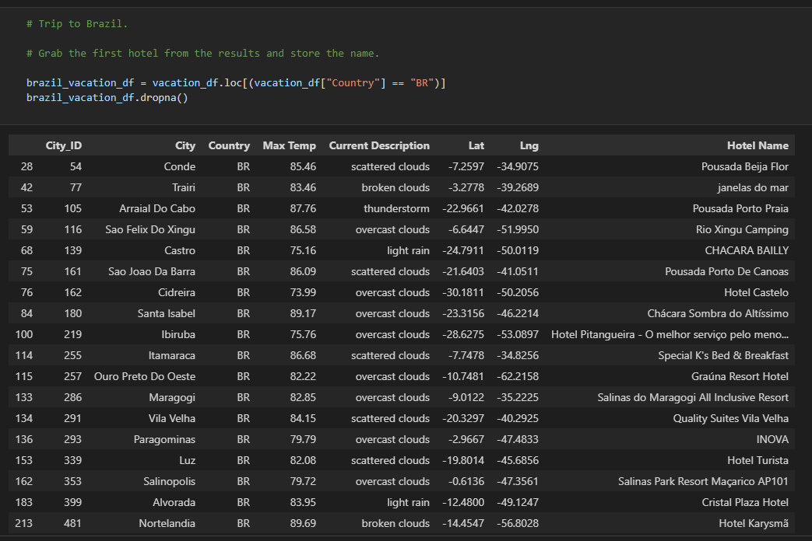
Task: Select the Pousada Beija Flor hotel cell
Action: coord(745,166)
